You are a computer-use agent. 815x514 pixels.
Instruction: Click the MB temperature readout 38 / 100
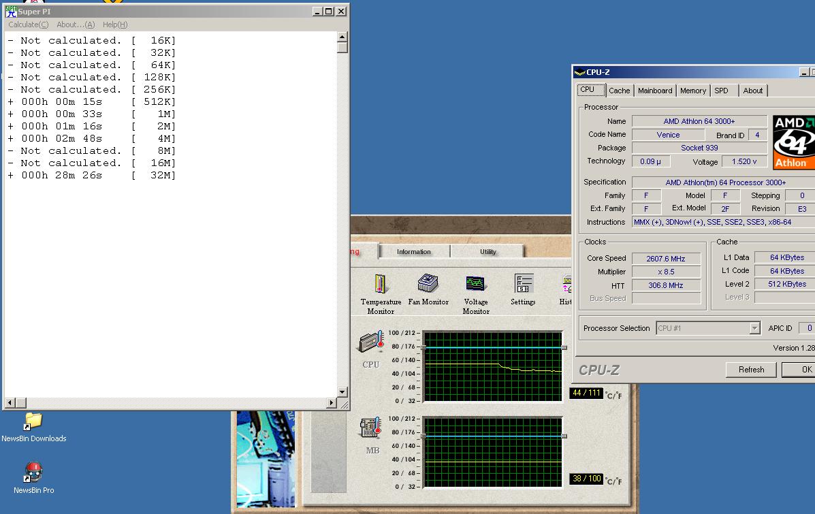586,479
